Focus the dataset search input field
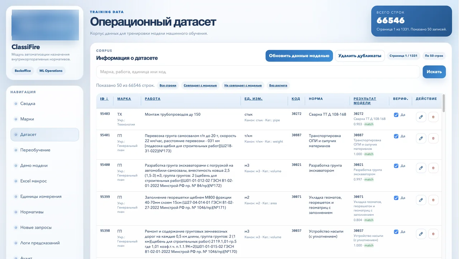 coord(258,72)
